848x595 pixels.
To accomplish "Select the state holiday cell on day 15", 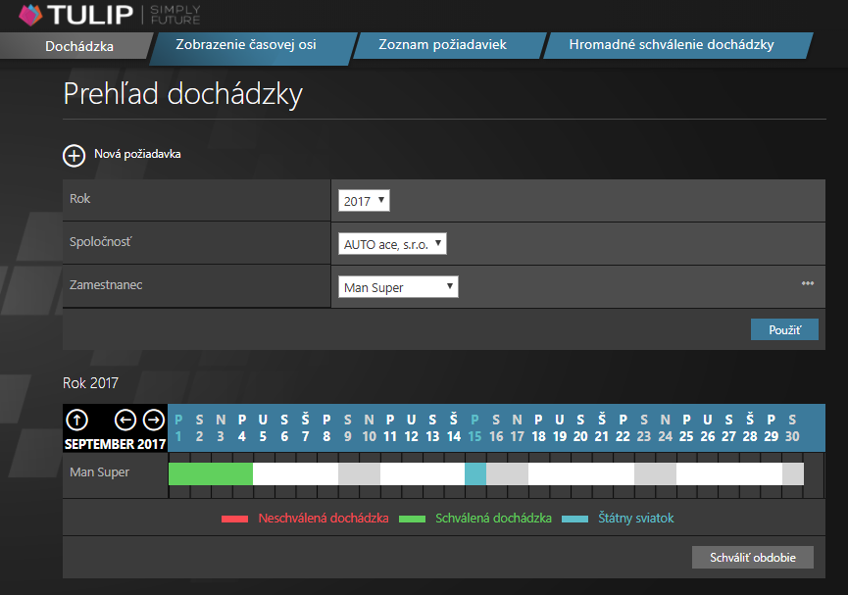I will click(474, 473).
